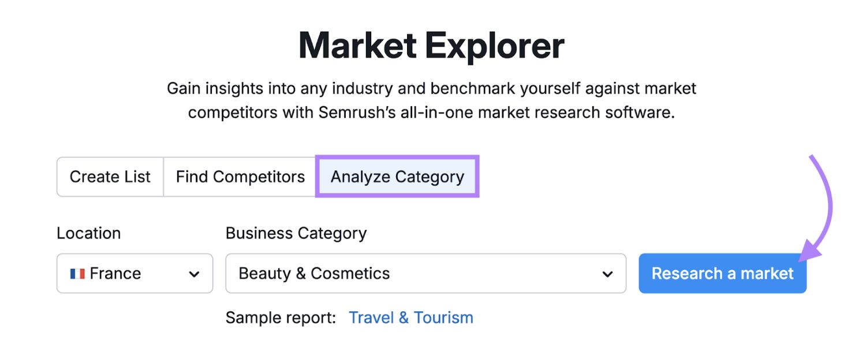866x346 pixels.
Task: Open the category list for Beauty & Cosmetics
Action: (x=425, y=273)
